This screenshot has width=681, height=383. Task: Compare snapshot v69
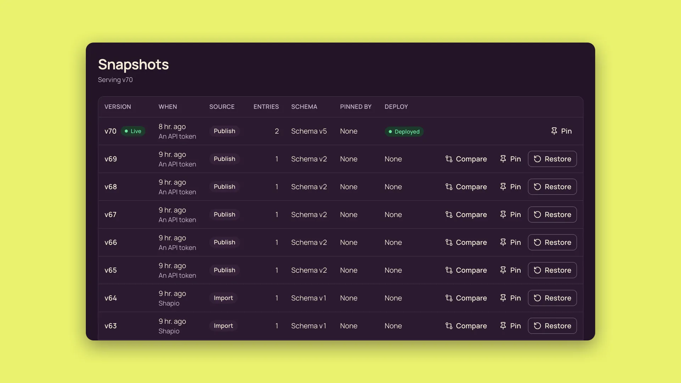coord(466,159)
